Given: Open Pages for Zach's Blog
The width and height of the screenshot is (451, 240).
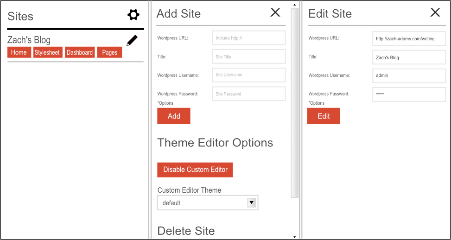Looking at the screenshot, I should pyautogui.click(x=109, y=52).
